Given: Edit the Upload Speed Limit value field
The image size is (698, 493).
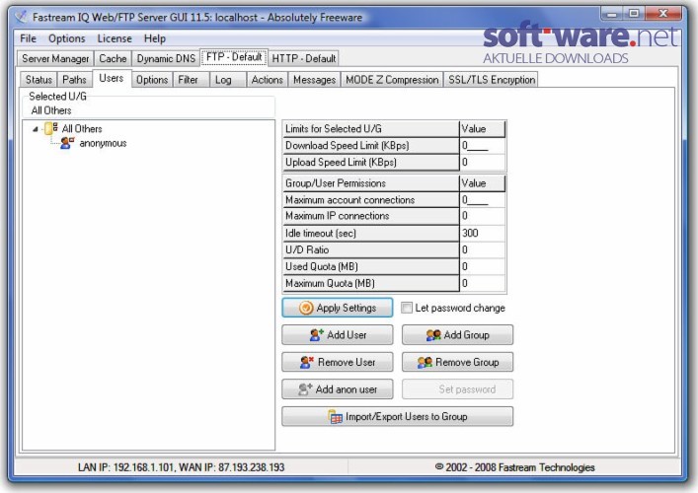Looking at the screenshot, I should click(x=483, y=163).
